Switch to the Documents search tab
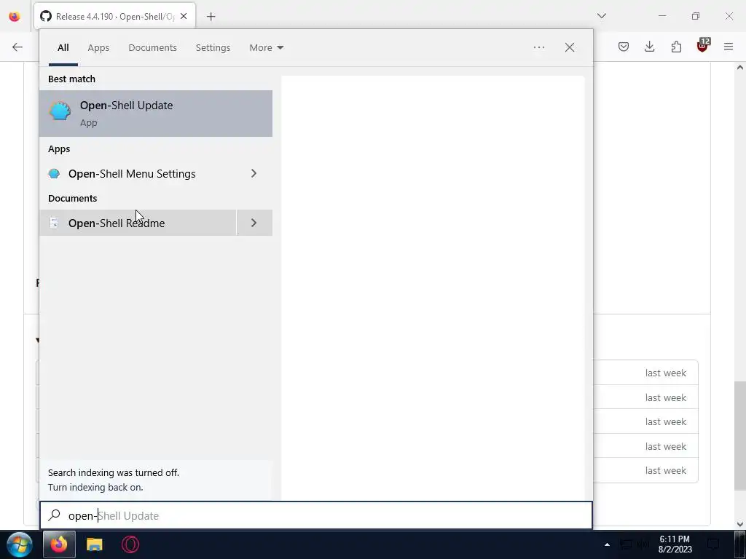Screen dimensions: 746x559 click(153, 47)
